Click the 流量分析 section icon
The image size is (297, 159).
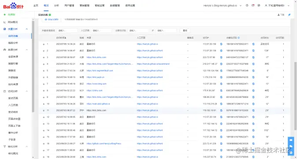[x=5, y=29]
